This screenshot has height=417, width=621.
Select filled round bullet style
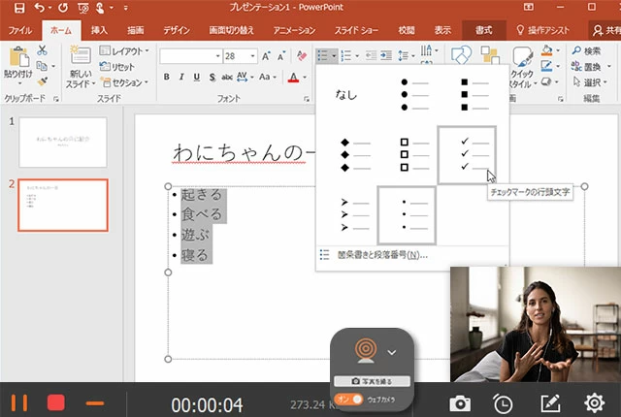pos(414,95)
